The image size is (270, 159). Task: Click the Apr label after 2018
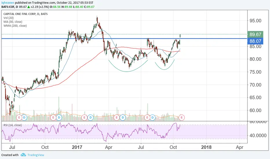[240, 147]
